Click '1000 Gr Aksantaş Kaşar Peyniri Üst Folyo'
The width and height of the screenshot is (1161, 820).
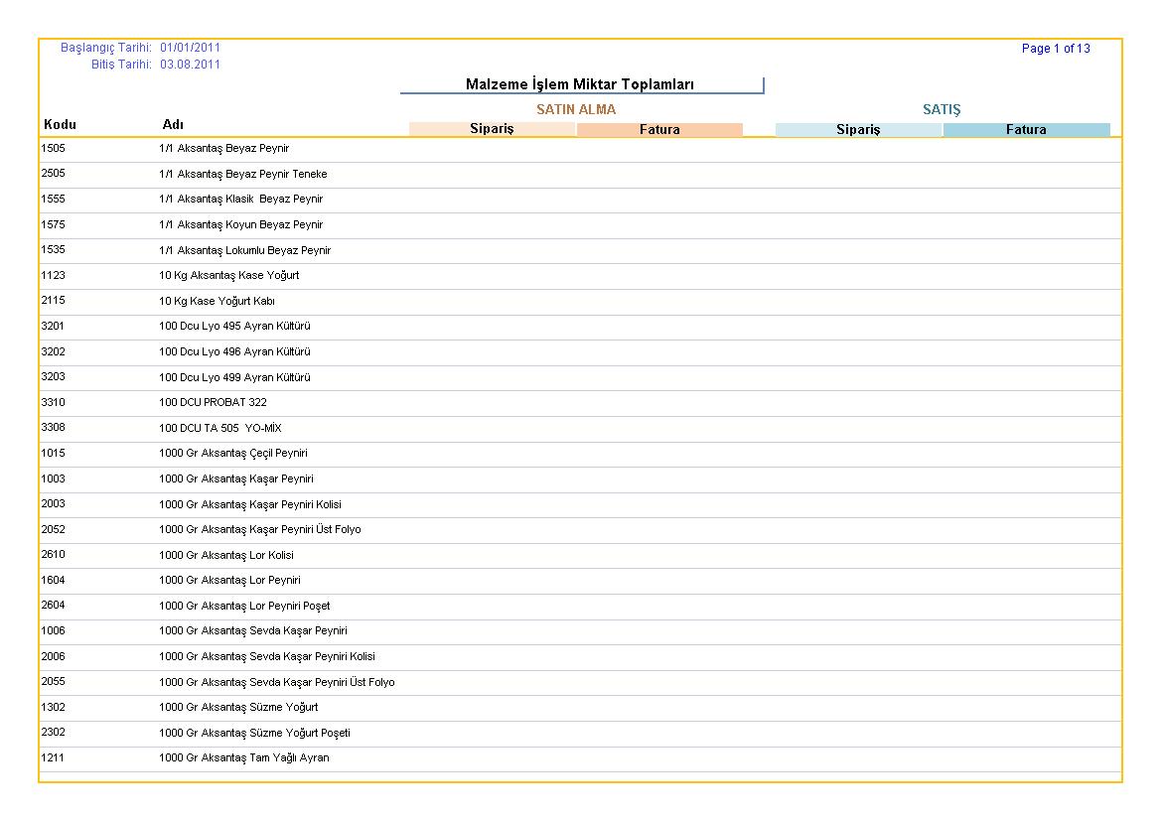click(x=260, y=529)
